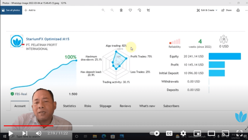Open Microsoft Store from taskbar
Image resolution: width=248 pixels, height=140 pixels.
point(113,136)
